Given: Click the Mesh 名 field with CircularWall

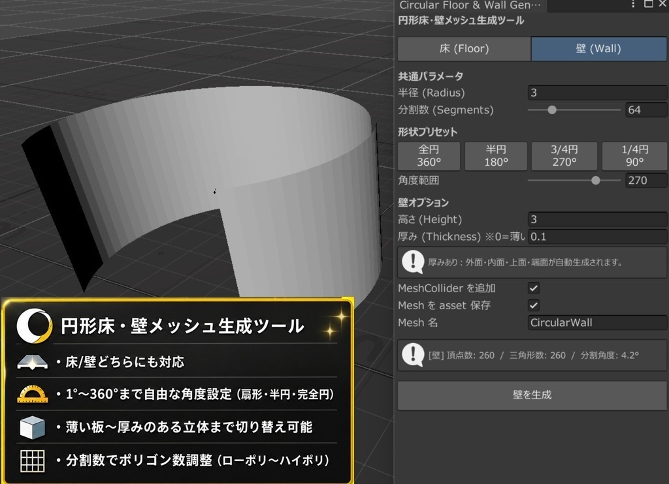Looking at the screenshot, I should (597, 322).
